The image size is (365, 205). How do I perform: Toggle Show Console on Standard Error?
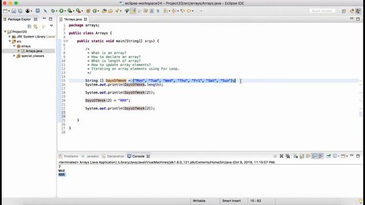321,156
